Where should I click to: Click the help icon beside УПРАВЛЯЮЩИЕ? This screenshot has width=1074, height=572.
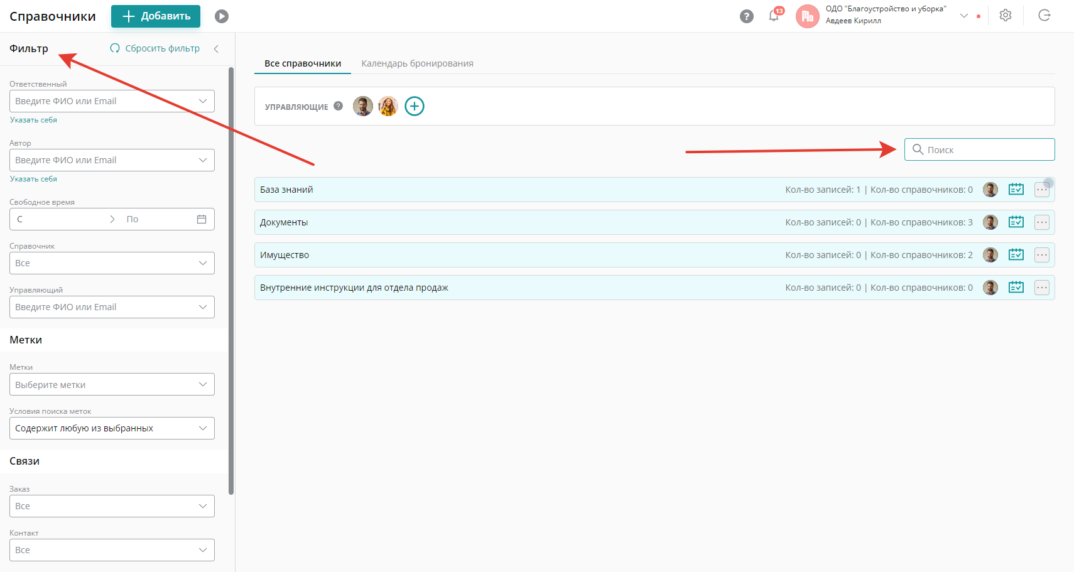339,106
